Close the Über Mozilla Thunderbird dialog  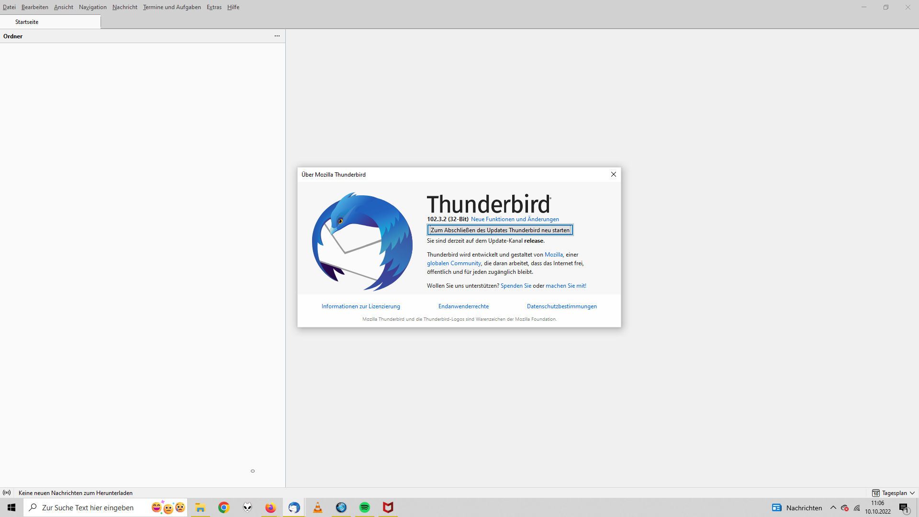613,175
